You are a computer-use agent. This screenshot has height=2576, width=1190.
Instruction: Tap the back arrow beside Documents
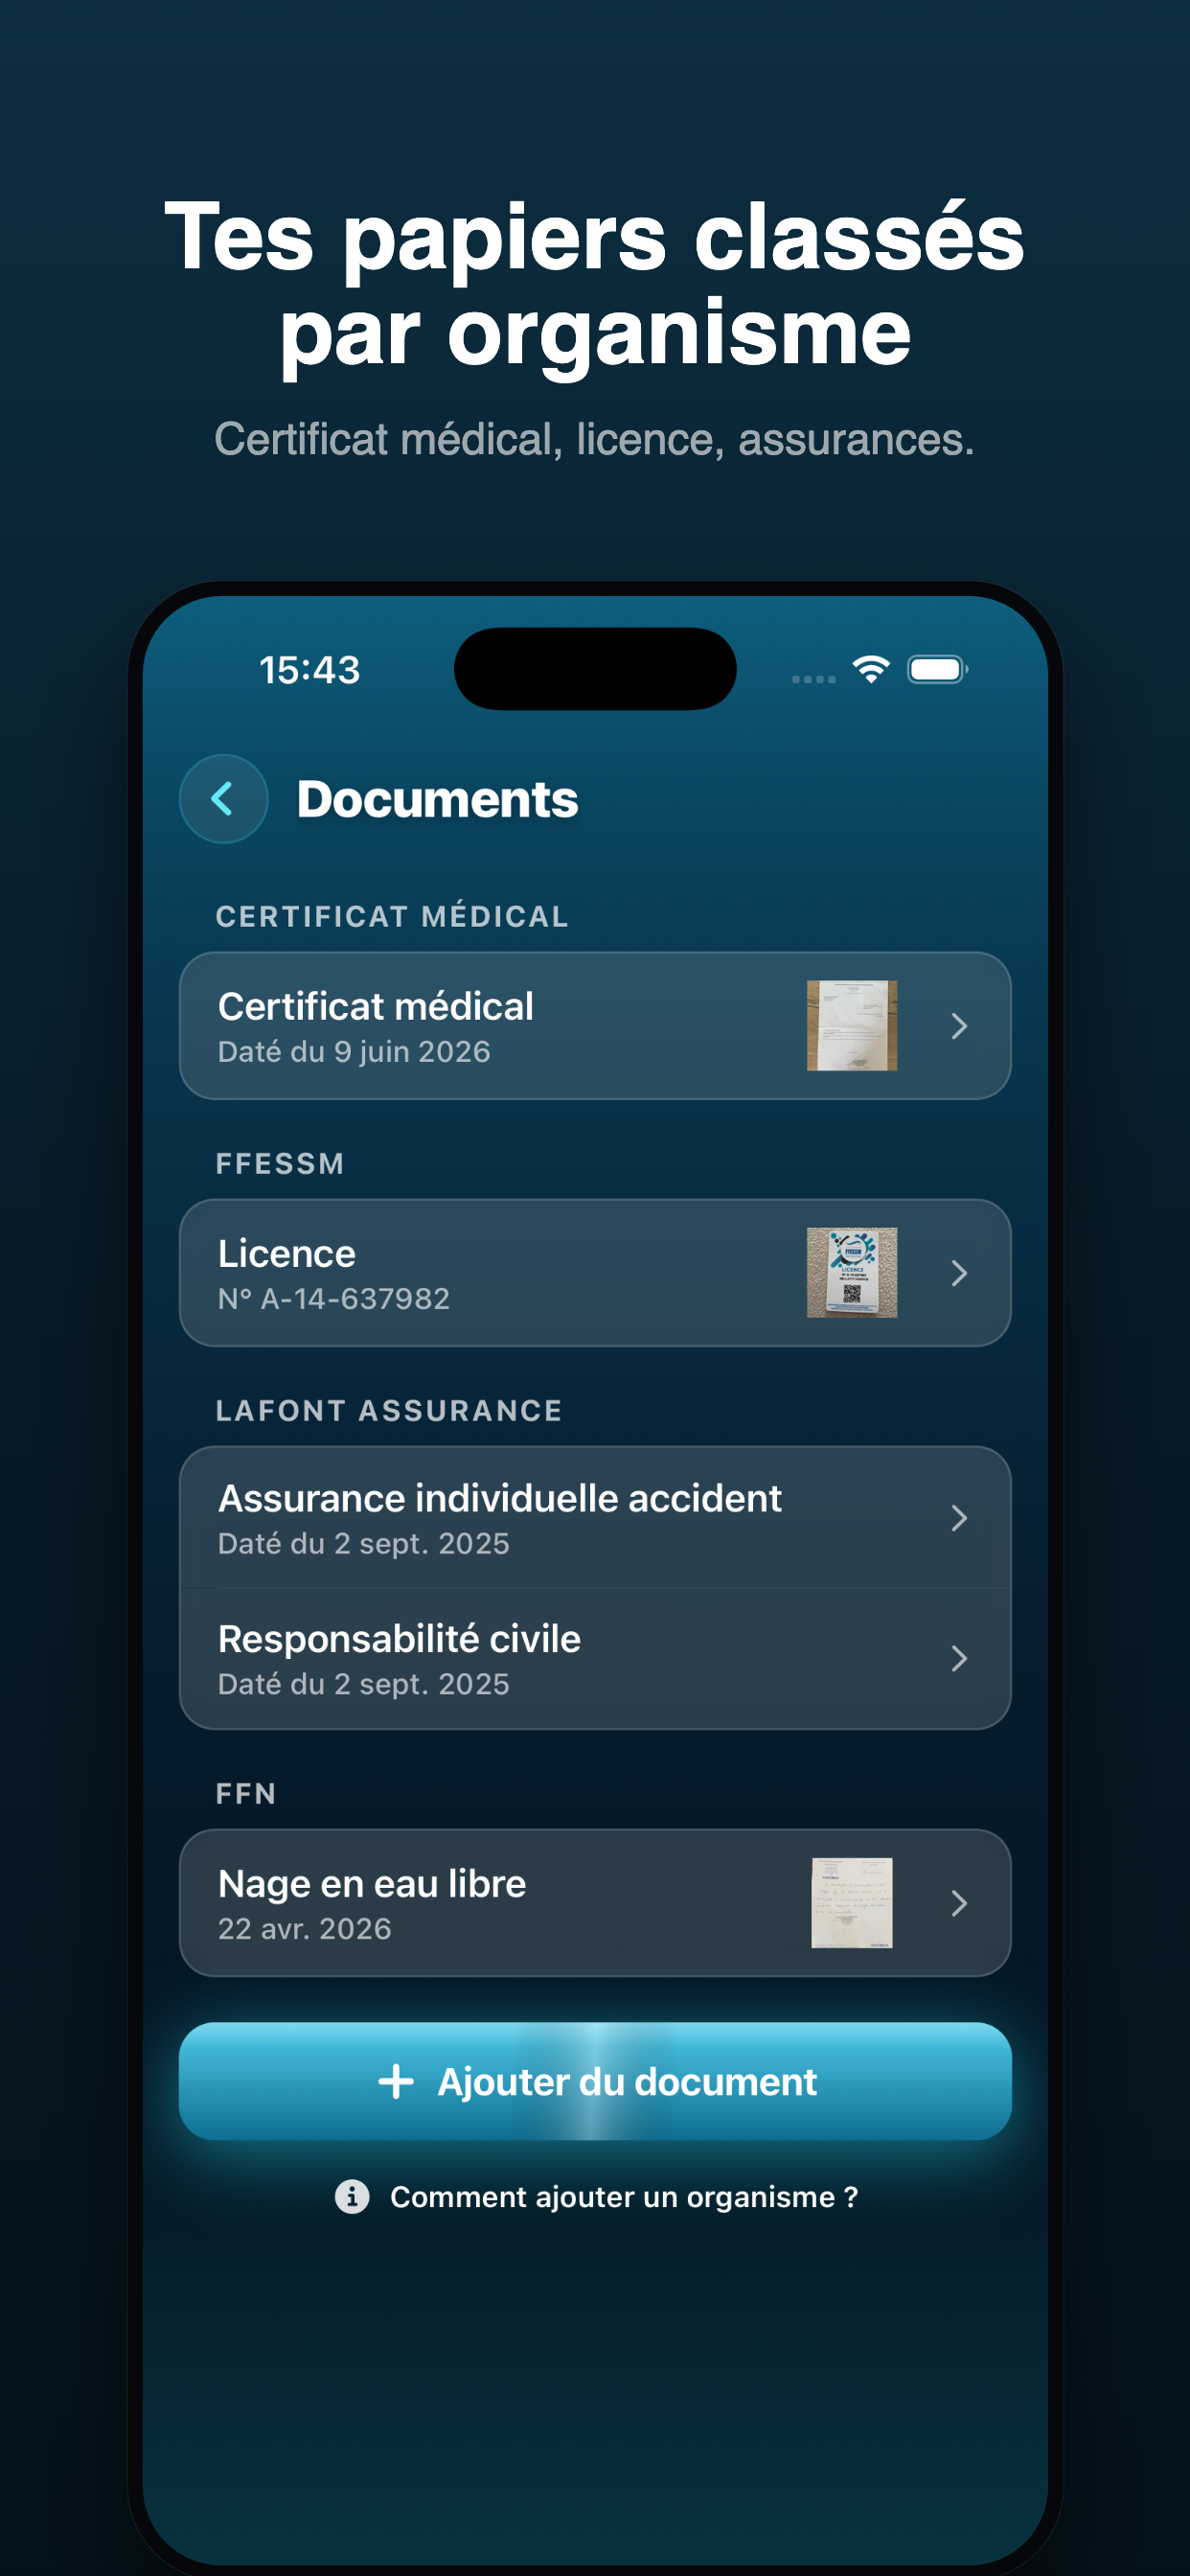click(223, 798)
